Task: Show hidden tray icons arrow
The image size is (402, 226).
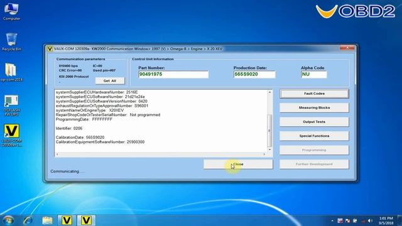Action: pos(332,220)
